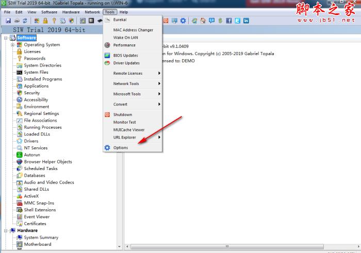Open the Software menu in menu bar
Image resolution: width=361 pixels, height=253 pixels.
[x=50, y=12]
